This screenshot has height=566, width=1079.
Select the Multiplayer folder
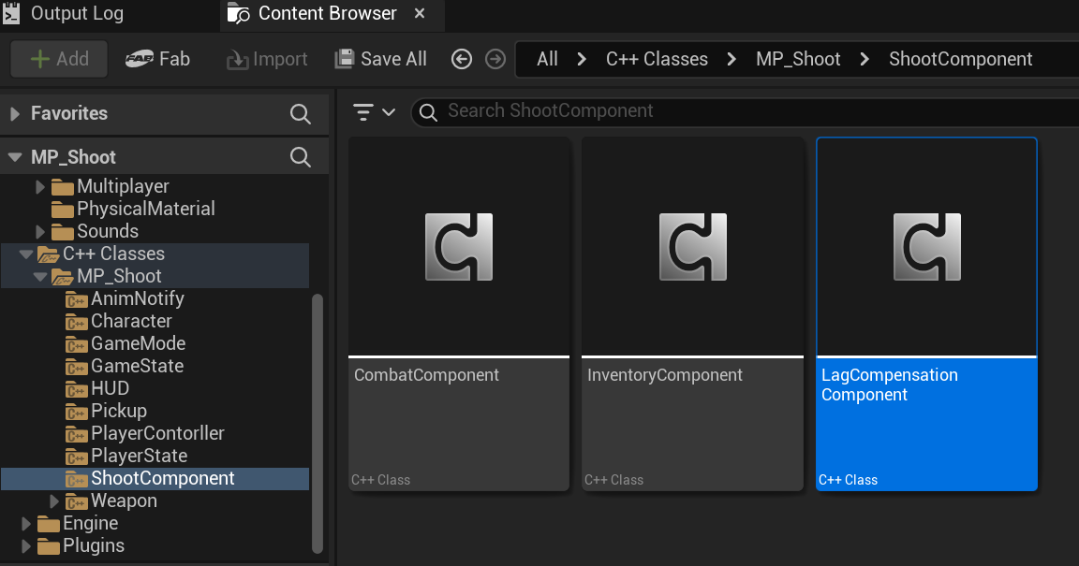111,186
